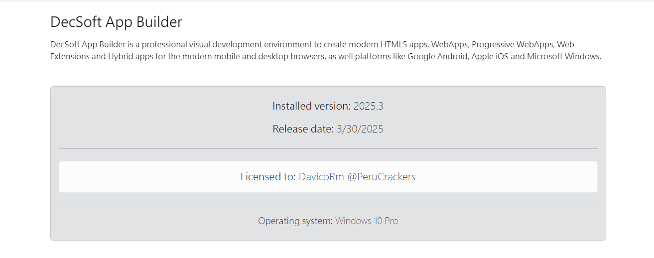Click the Operating system label
Viewport: 654px width, 258px height.
[x=295, y=221]
